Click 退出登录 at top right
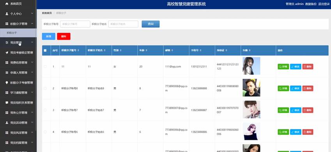The image size is (331, 152). click(x=324, y=4)
